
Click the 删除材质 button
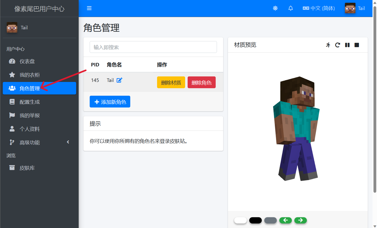pyautogui.click(x=171, y=82)
